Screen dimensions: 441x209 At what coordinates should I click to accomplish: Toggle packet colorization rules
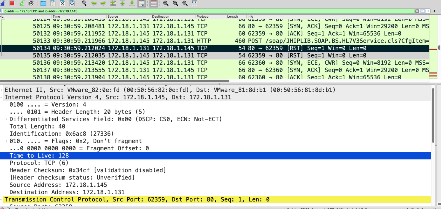coord(154,3)
